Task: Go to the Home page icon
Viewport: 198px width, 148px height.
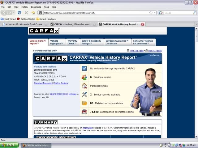Action: tap(33, 13)
